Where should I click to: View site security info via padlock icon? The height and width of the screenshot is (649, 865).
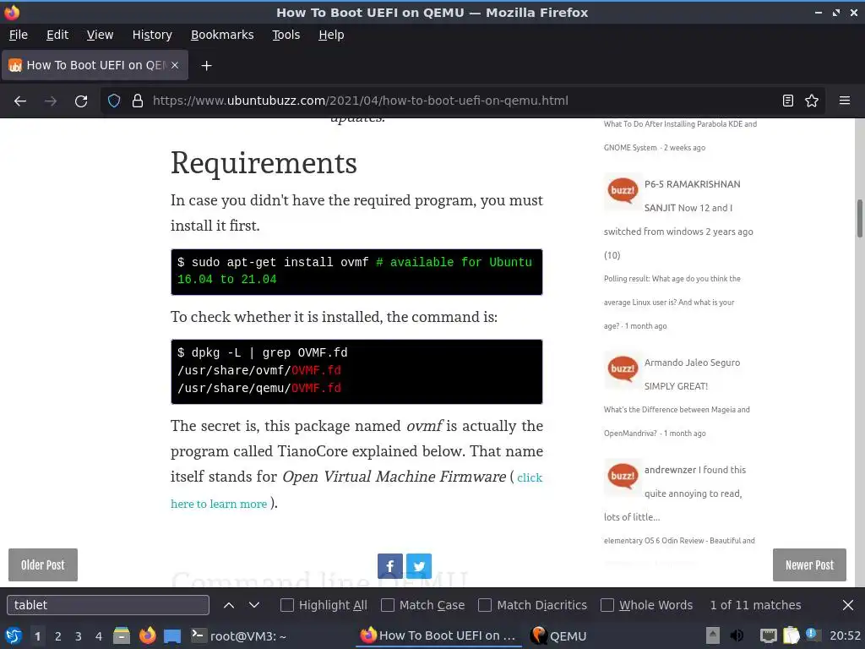coord(138,101)
